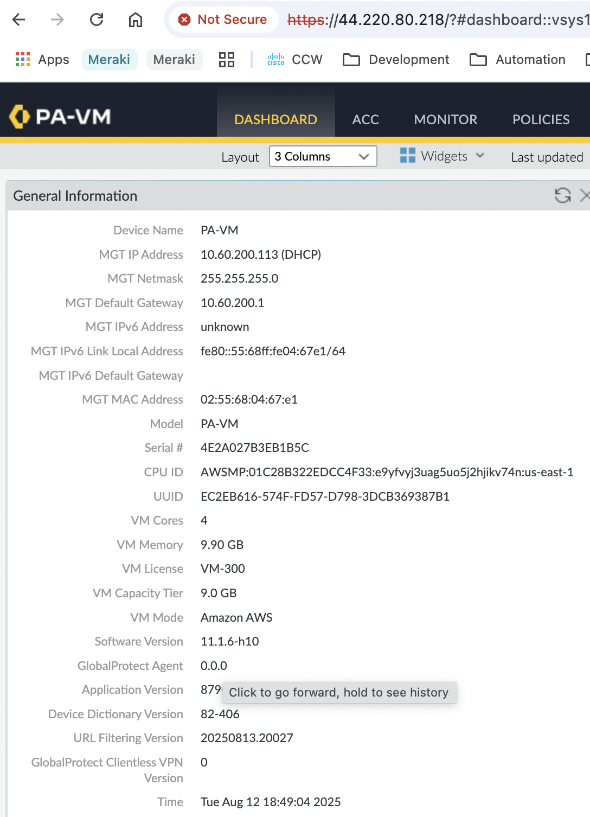Select the VM Capacity Tier value 9.0 GB
590x817 pixels.
pos(219,593)
